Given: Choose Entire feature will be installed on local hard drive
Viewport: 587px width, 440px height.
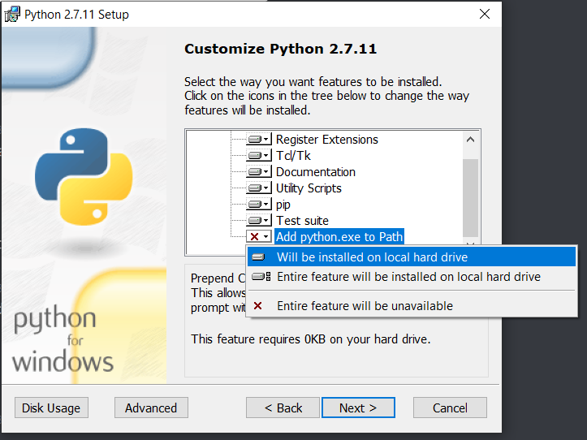Looking at the screenshot, I should click(412, 277).
